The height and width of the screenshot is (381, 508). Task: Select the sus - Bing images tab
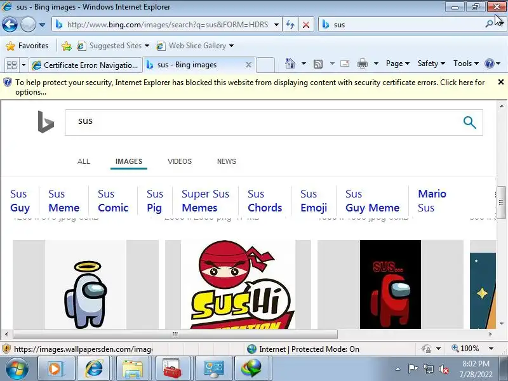(x=194, y=65)
